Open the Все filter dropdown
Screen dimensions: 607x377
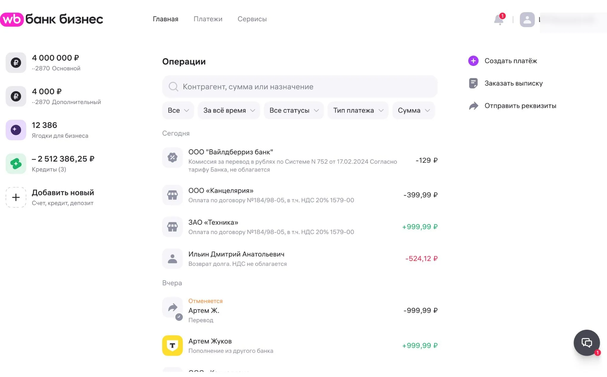click(x=178, y=111)
